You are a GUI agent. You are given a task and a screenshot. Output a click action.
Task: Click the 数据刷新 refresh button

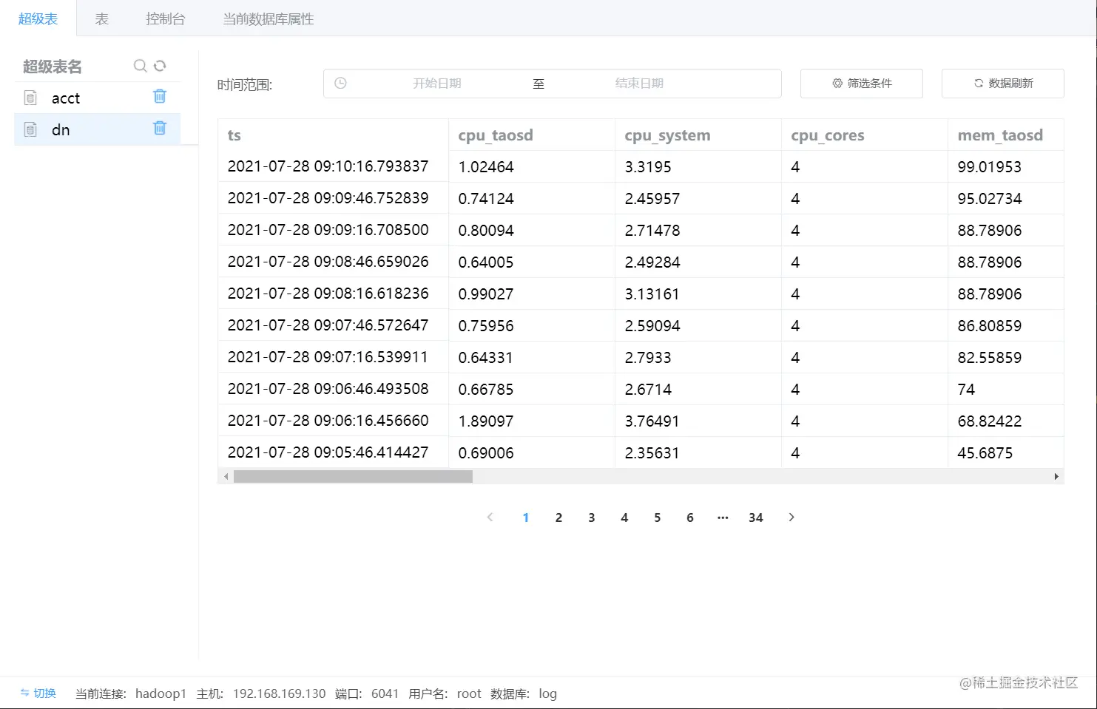click(x=1002, y=83)
